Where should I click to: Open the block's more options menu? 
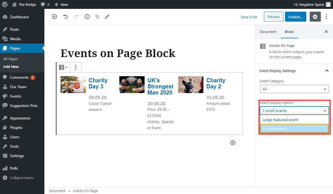click(x=76, y=67)
